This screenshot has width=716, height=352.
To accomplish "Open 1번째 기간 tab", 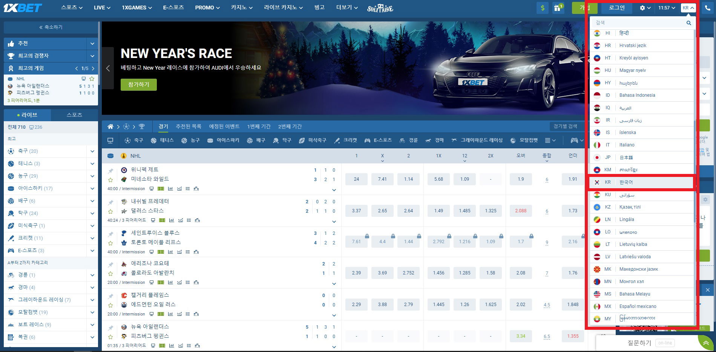I will (259, 126).
